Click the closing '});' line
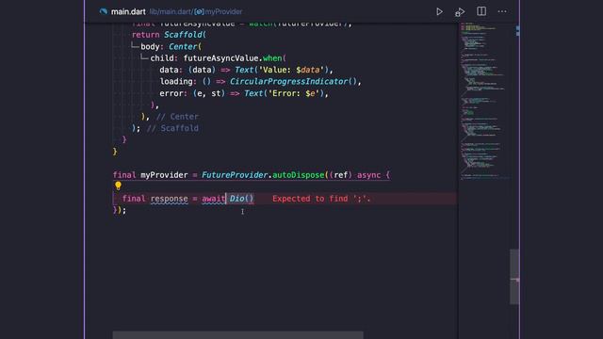Image resolution: width=603 pixels, height=339 pixels. 120,210
